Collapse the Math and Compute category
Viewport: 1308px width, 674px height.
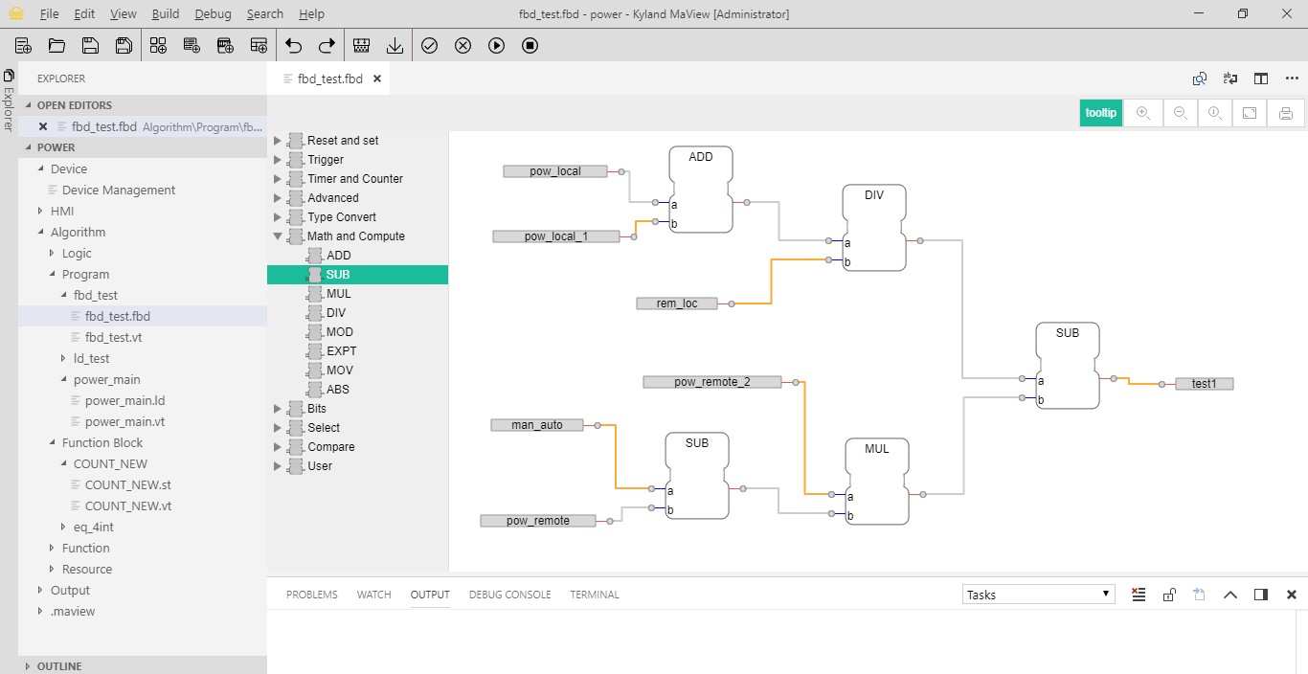pos(278,236)
